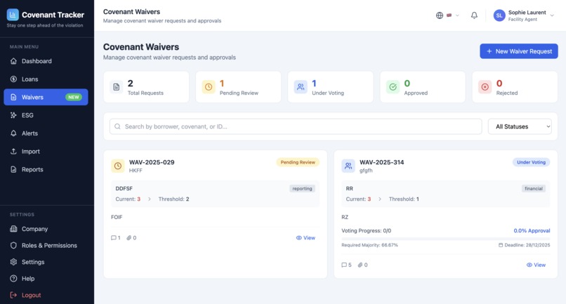
Task: Click the attachment icon on WAV-2025-029
Action: coord(129,238)
